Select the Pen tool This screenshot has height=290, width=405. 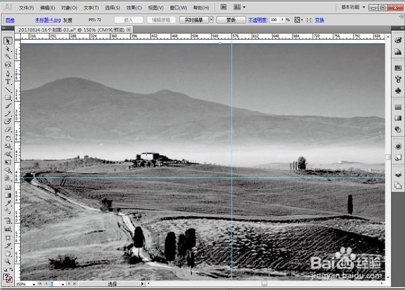(7, 74)
